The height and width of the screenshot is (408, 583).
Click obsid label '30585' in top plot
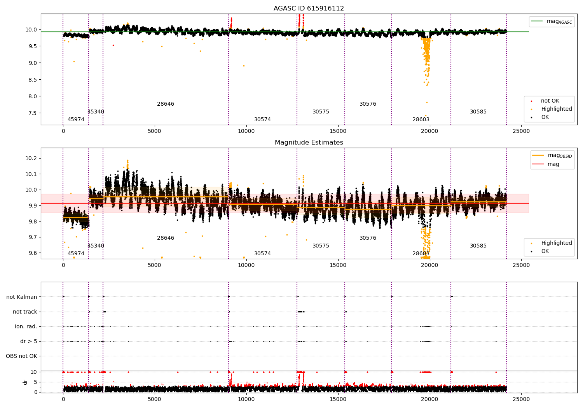click(x=478, y=112)
